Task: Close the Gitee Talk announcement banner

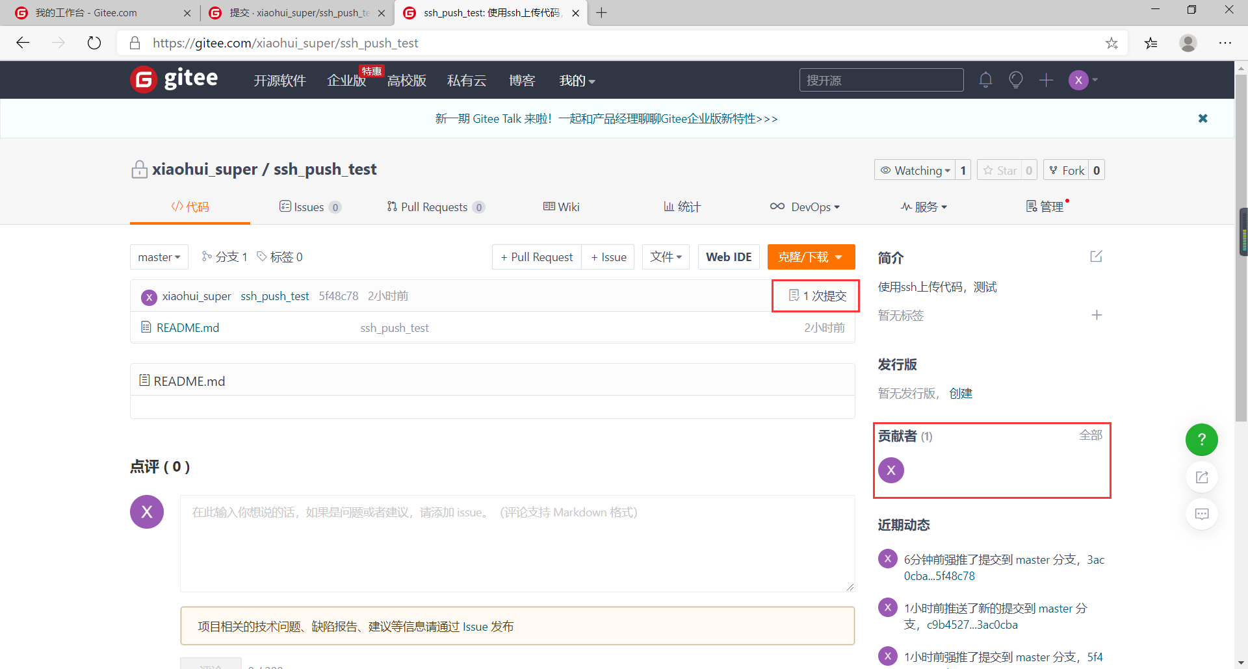Action: [1202, 118]
